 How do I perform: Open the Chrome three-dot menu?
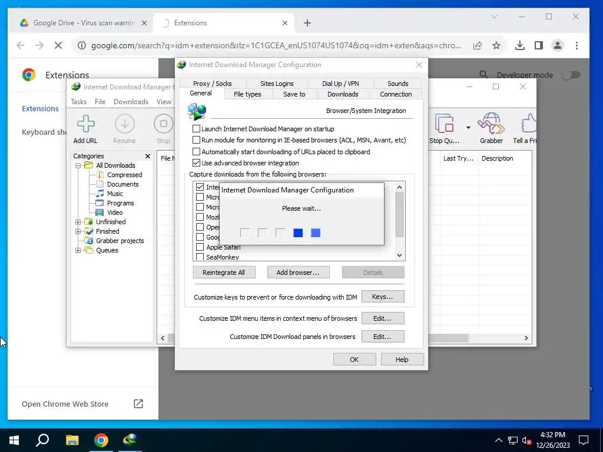tap(577, 45)
